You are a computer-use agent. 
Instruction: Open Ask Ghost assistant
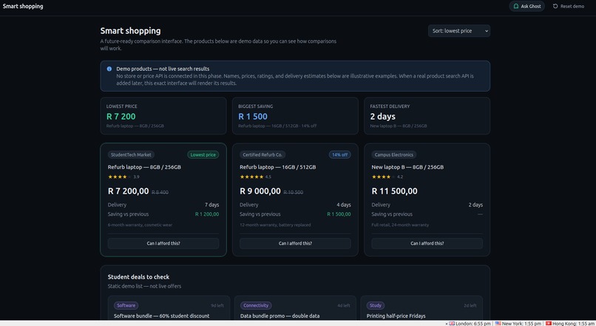(526, 6)
